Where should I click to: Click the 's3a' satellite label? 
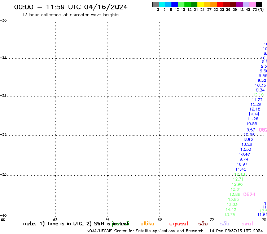pyautogui.click(x=203, y=224)
